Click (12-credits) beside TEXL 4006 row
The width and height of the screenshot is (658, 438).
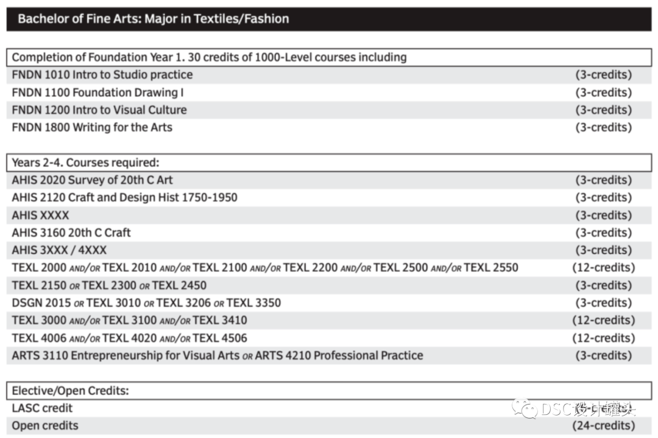pyautogui.click(x=603, y=338)
